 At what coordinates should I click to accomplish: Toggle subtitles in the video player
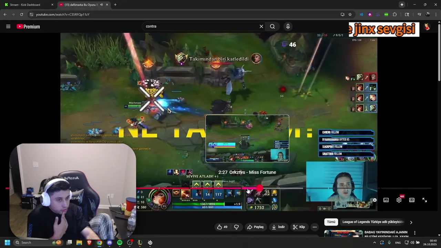point(386,200)
